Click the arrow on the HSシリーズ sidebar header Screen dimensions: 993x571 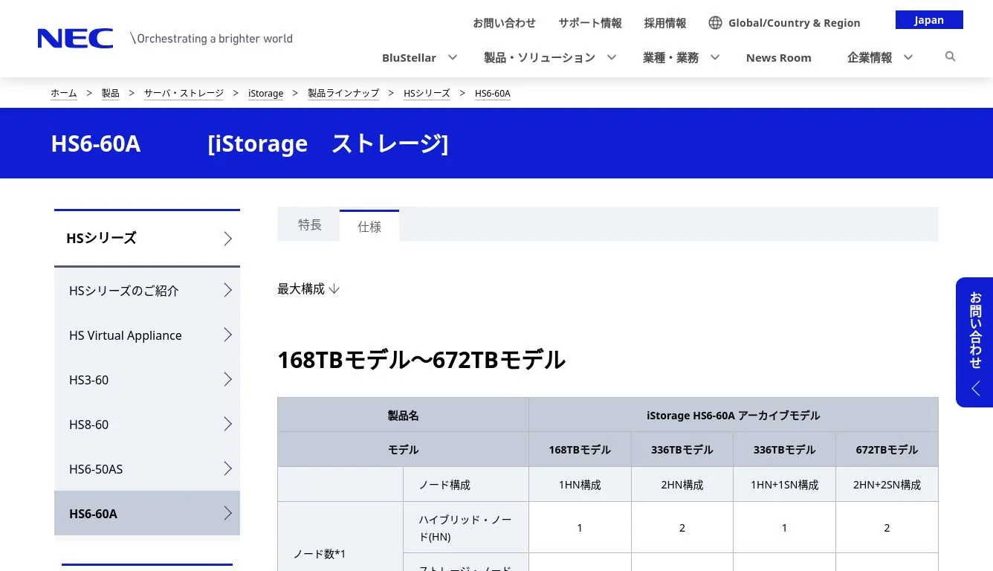pyautogui.click(x=228, y=239)
